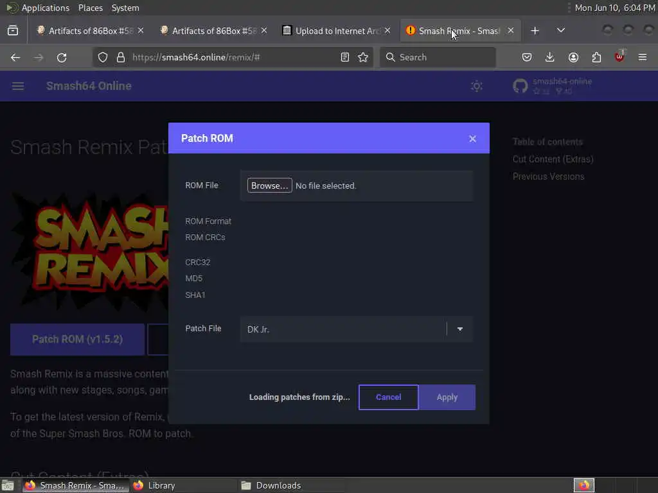This screenshot has height=493, width=658.
Task: Click the "No file selected." text
Action: (326, 186)
